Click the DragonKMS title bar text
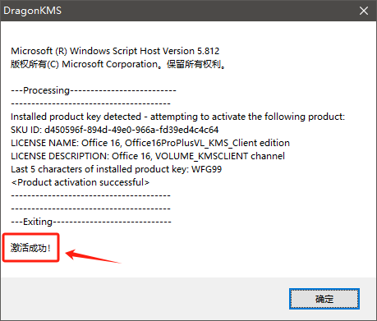This screenshot has height=321, width=377. pos(32,11)
